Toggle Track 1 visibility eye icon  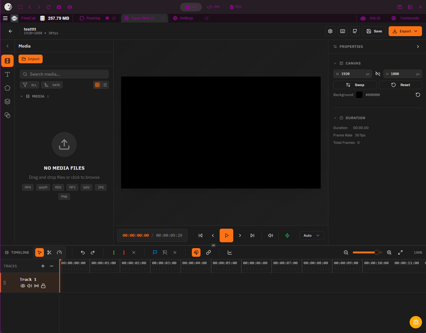pos(23,286)
